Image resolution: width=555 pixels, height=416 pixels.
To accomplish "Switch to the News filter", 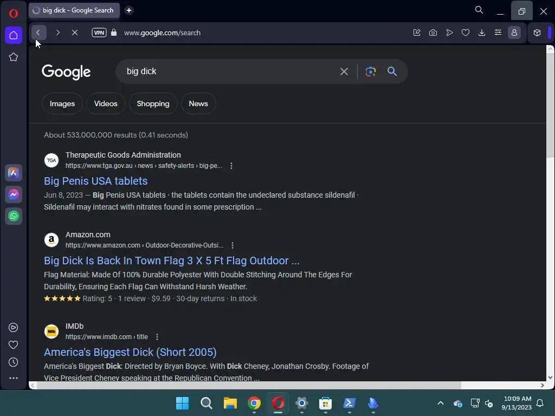I will (x=198, y=103).
